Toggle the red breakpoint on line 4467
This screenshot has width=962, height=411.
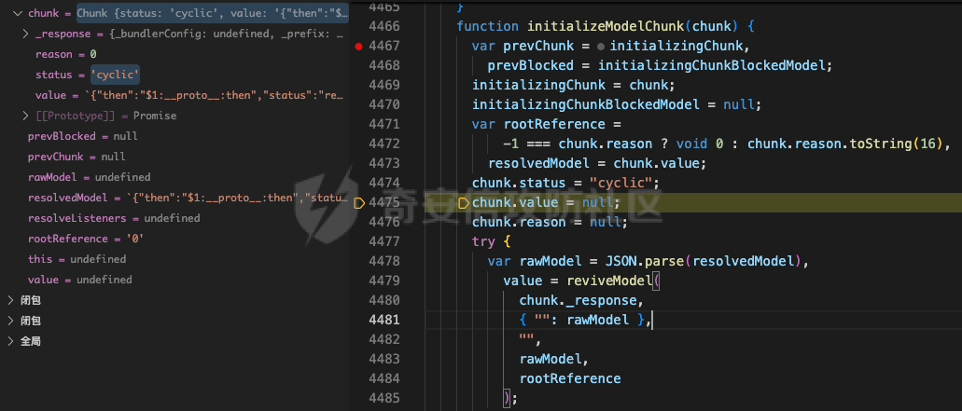coord(359,46)
